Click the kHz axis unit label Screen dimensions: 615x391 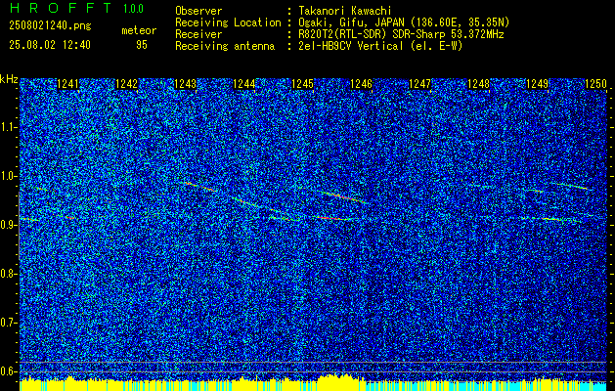pyautogui.click(x=9, y=79)
